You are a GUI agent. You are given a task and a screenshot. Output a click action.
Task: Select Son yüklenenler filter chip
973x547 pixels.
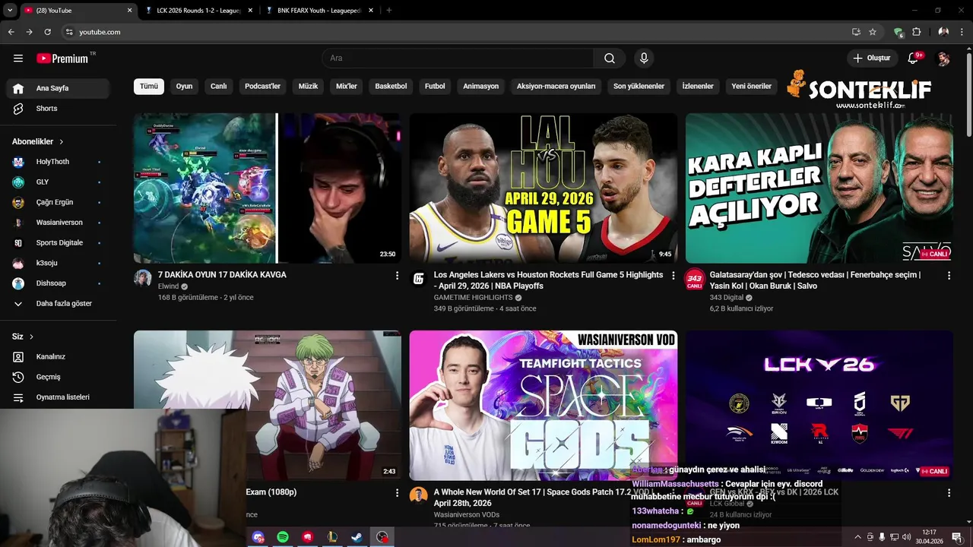(x=639, y=86)
